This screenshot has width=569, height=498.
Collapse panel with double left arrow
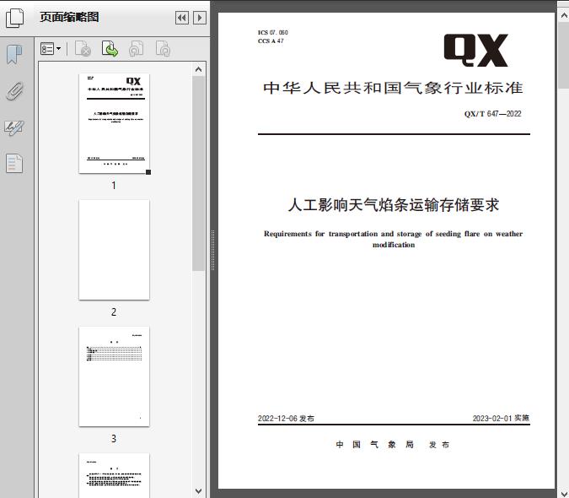(x=182, y=18)
